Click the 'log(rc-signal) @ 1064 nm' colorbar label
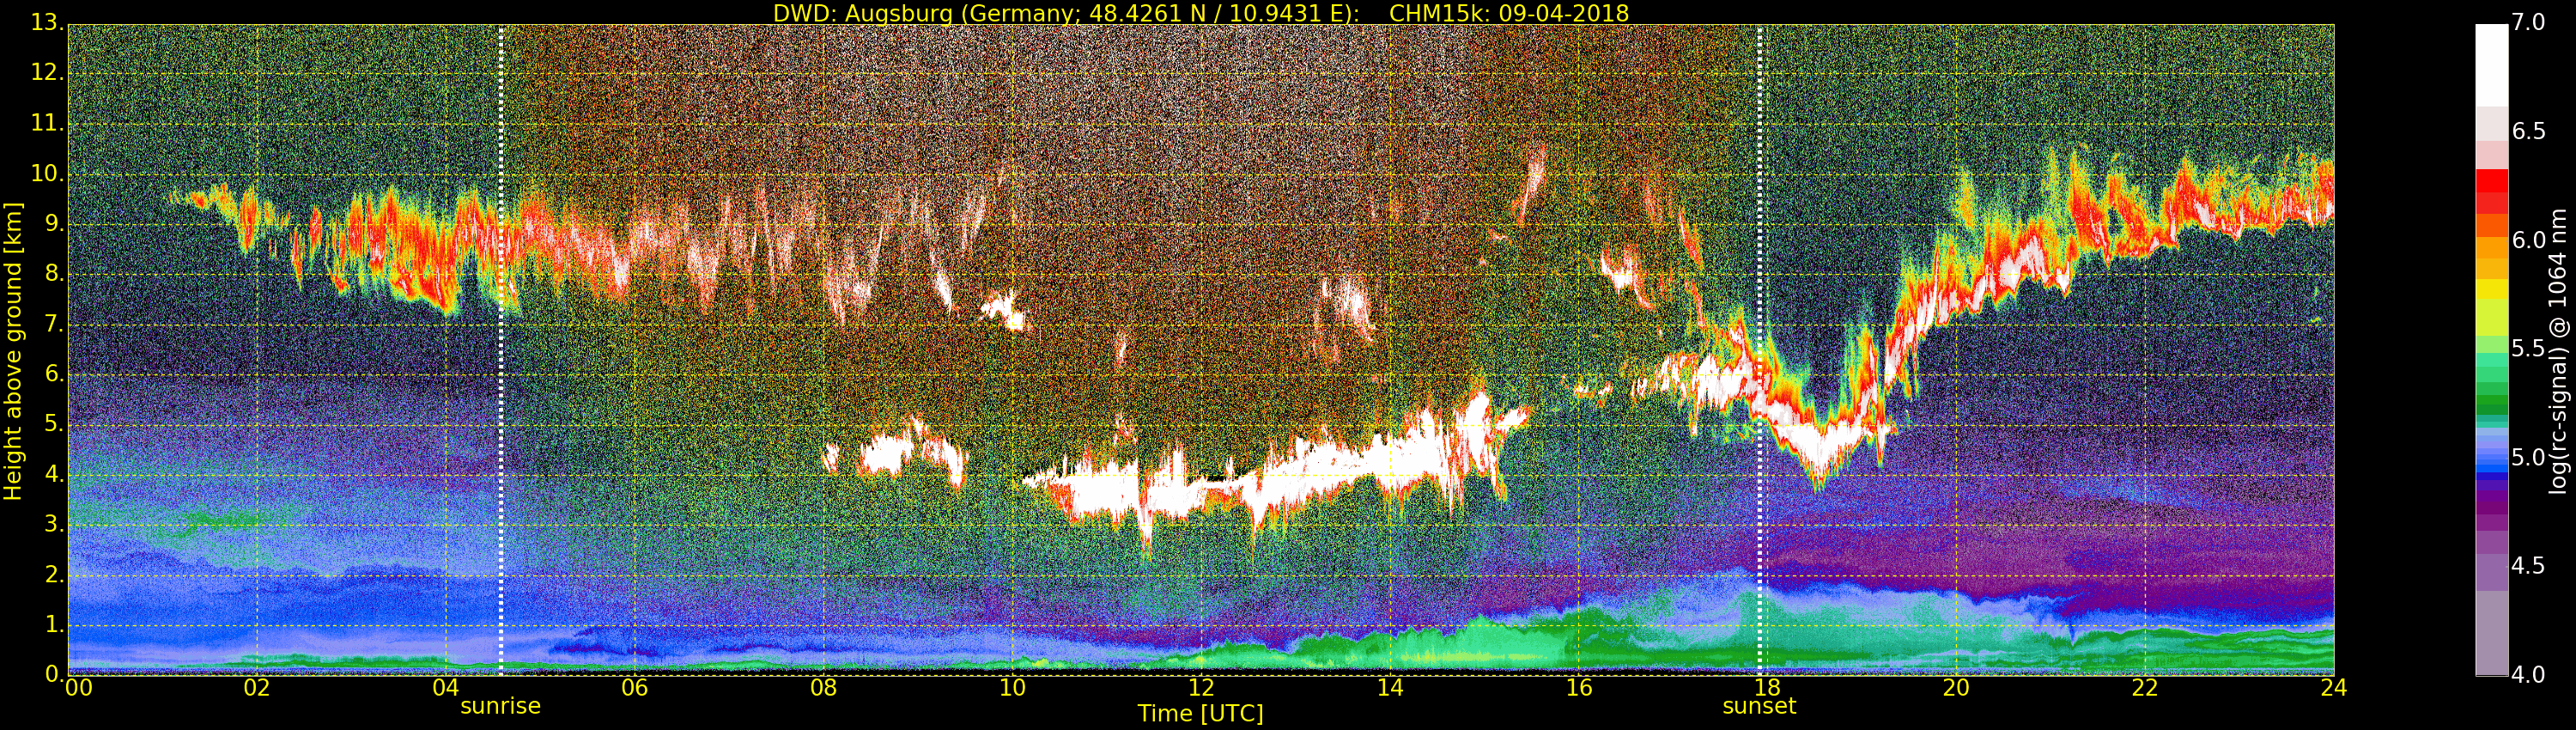The width and height of the screenshot is (2576, 730). [x=2558, y=351]
